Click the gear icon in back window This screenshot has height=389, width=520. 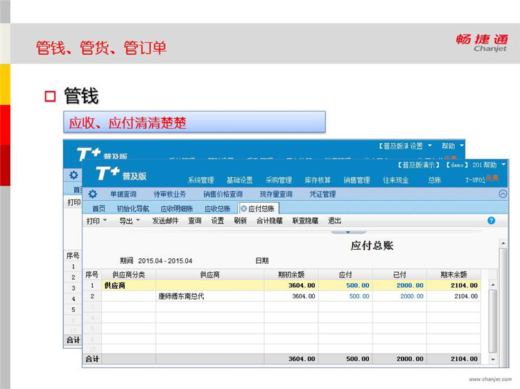click(73, 175)
